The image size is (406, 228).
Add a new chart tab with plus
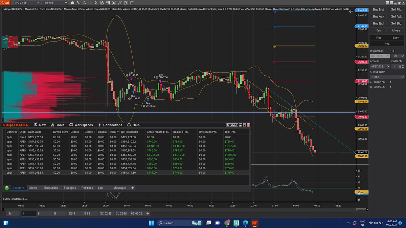(148, 213)
